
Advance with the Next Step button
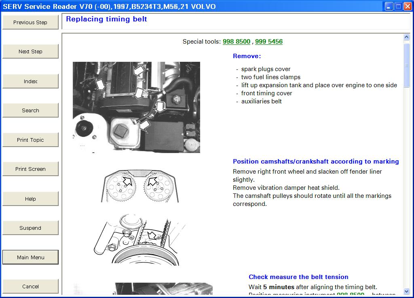(30, 51)
